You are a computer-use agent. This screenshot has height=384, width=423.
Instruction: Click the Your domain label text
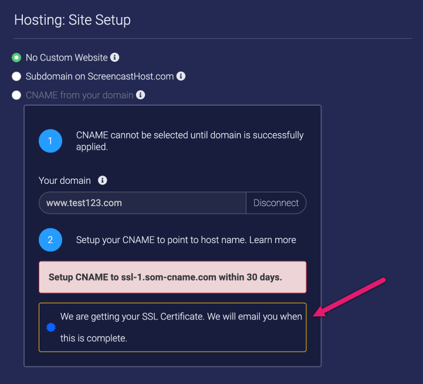(x=65, y=180)
